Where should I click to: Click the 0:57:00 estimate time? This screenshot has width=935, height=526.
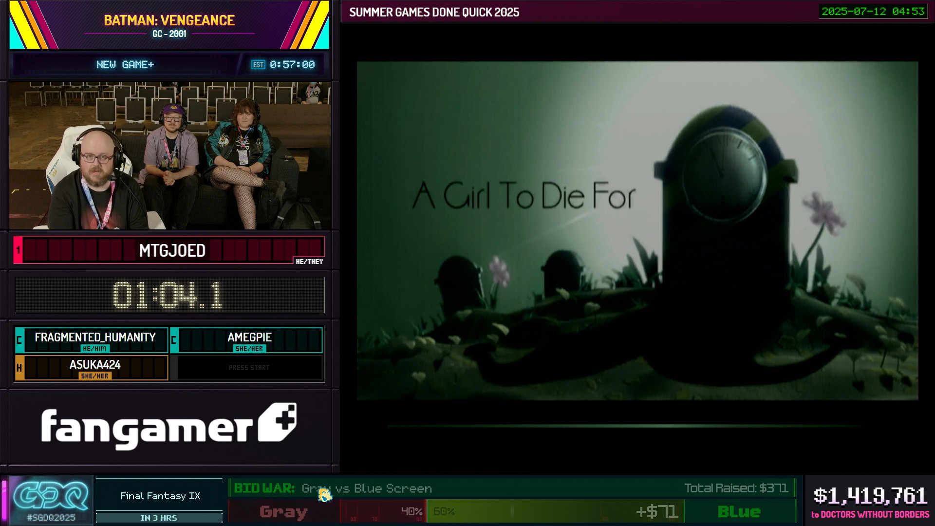click(x=292, y=65)
